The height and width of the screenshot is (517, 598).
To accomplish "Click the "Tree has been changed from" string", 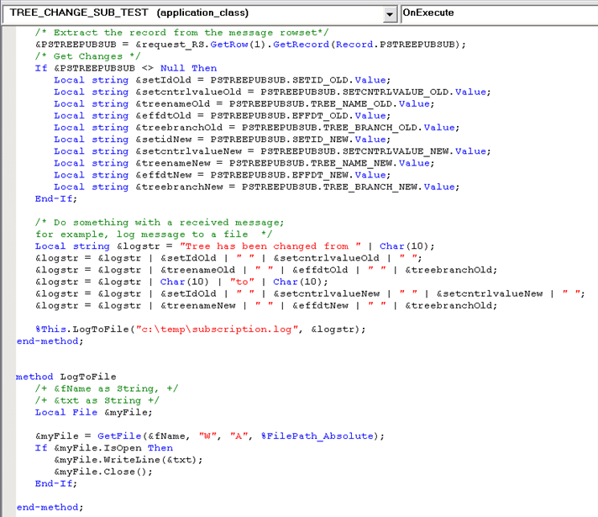I will pyautogui.click(x=270, y=246).
